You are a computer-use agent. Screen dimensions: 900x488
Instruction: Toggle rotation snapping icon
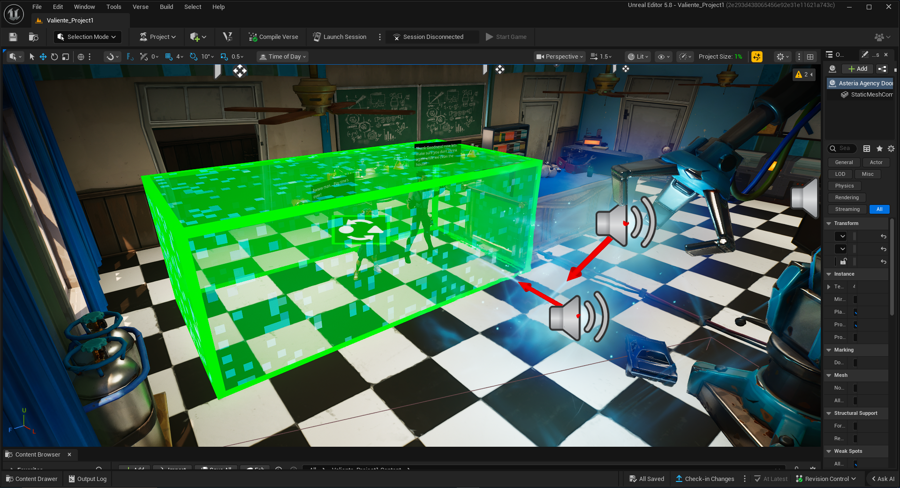(x=193, y=57)
